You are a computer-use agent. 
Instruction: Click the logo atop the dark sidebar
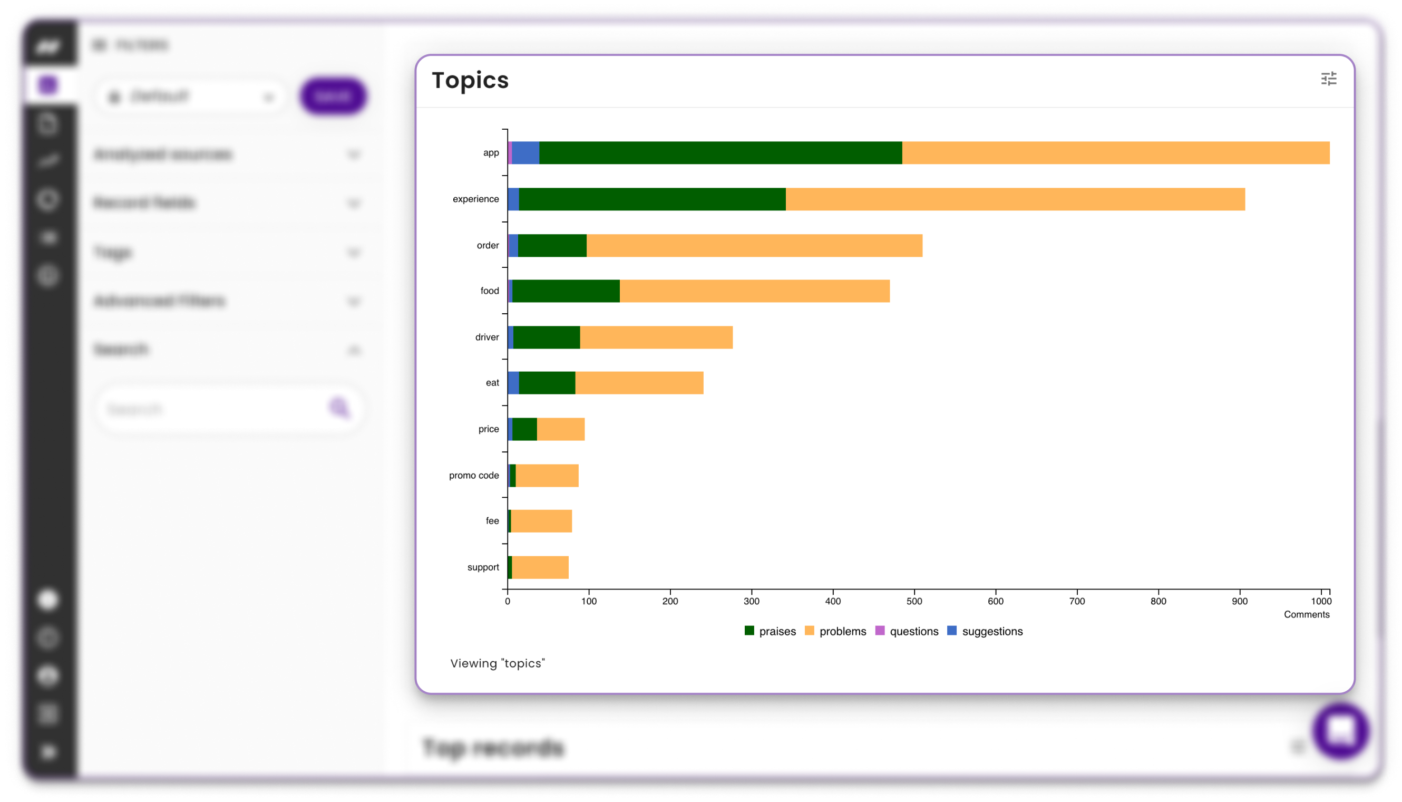click(48, 46)
